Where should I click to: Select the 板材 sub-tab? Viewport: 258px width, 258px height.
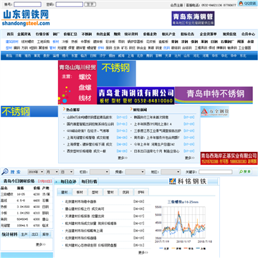80,192
